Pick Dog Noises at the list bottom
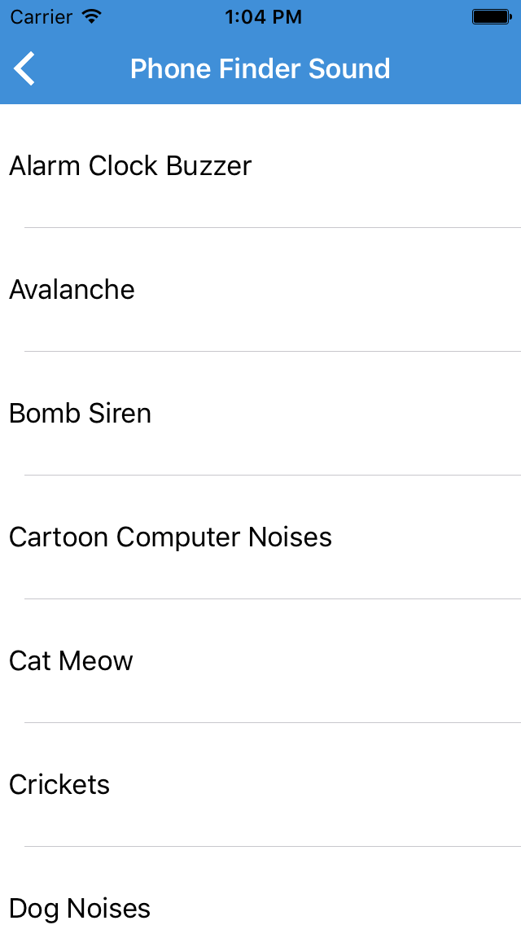The width and height of the screenshot is (521, 925). tap(260, 887)
